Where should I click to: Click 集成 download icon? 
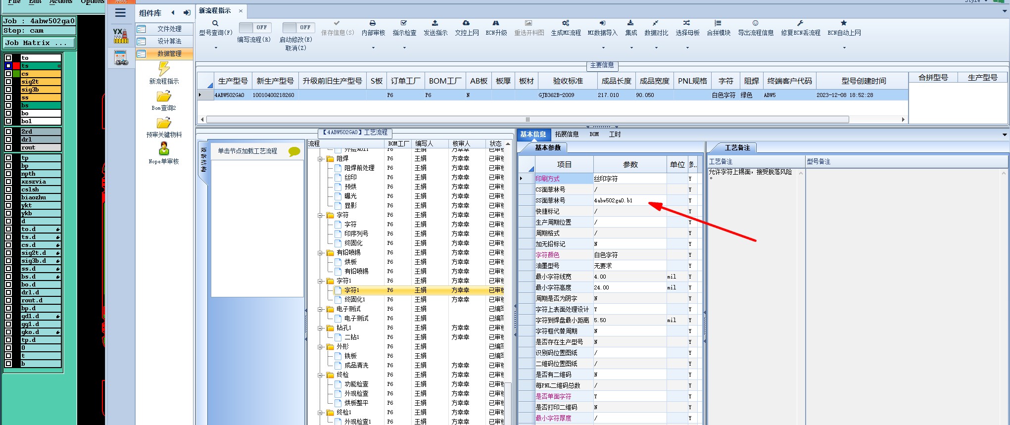(x=630, y=23)
